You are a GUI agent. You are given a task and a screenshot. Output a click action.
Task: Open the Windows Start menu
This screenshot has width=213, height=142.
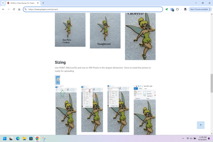[5, 138]
